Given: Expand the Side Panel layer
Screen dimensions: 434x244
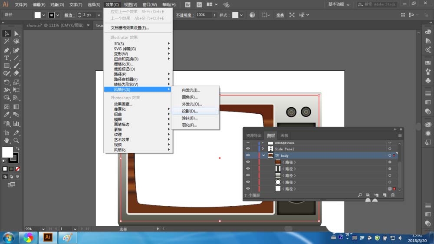Looking at the screenshot, I should pos(263,149).
